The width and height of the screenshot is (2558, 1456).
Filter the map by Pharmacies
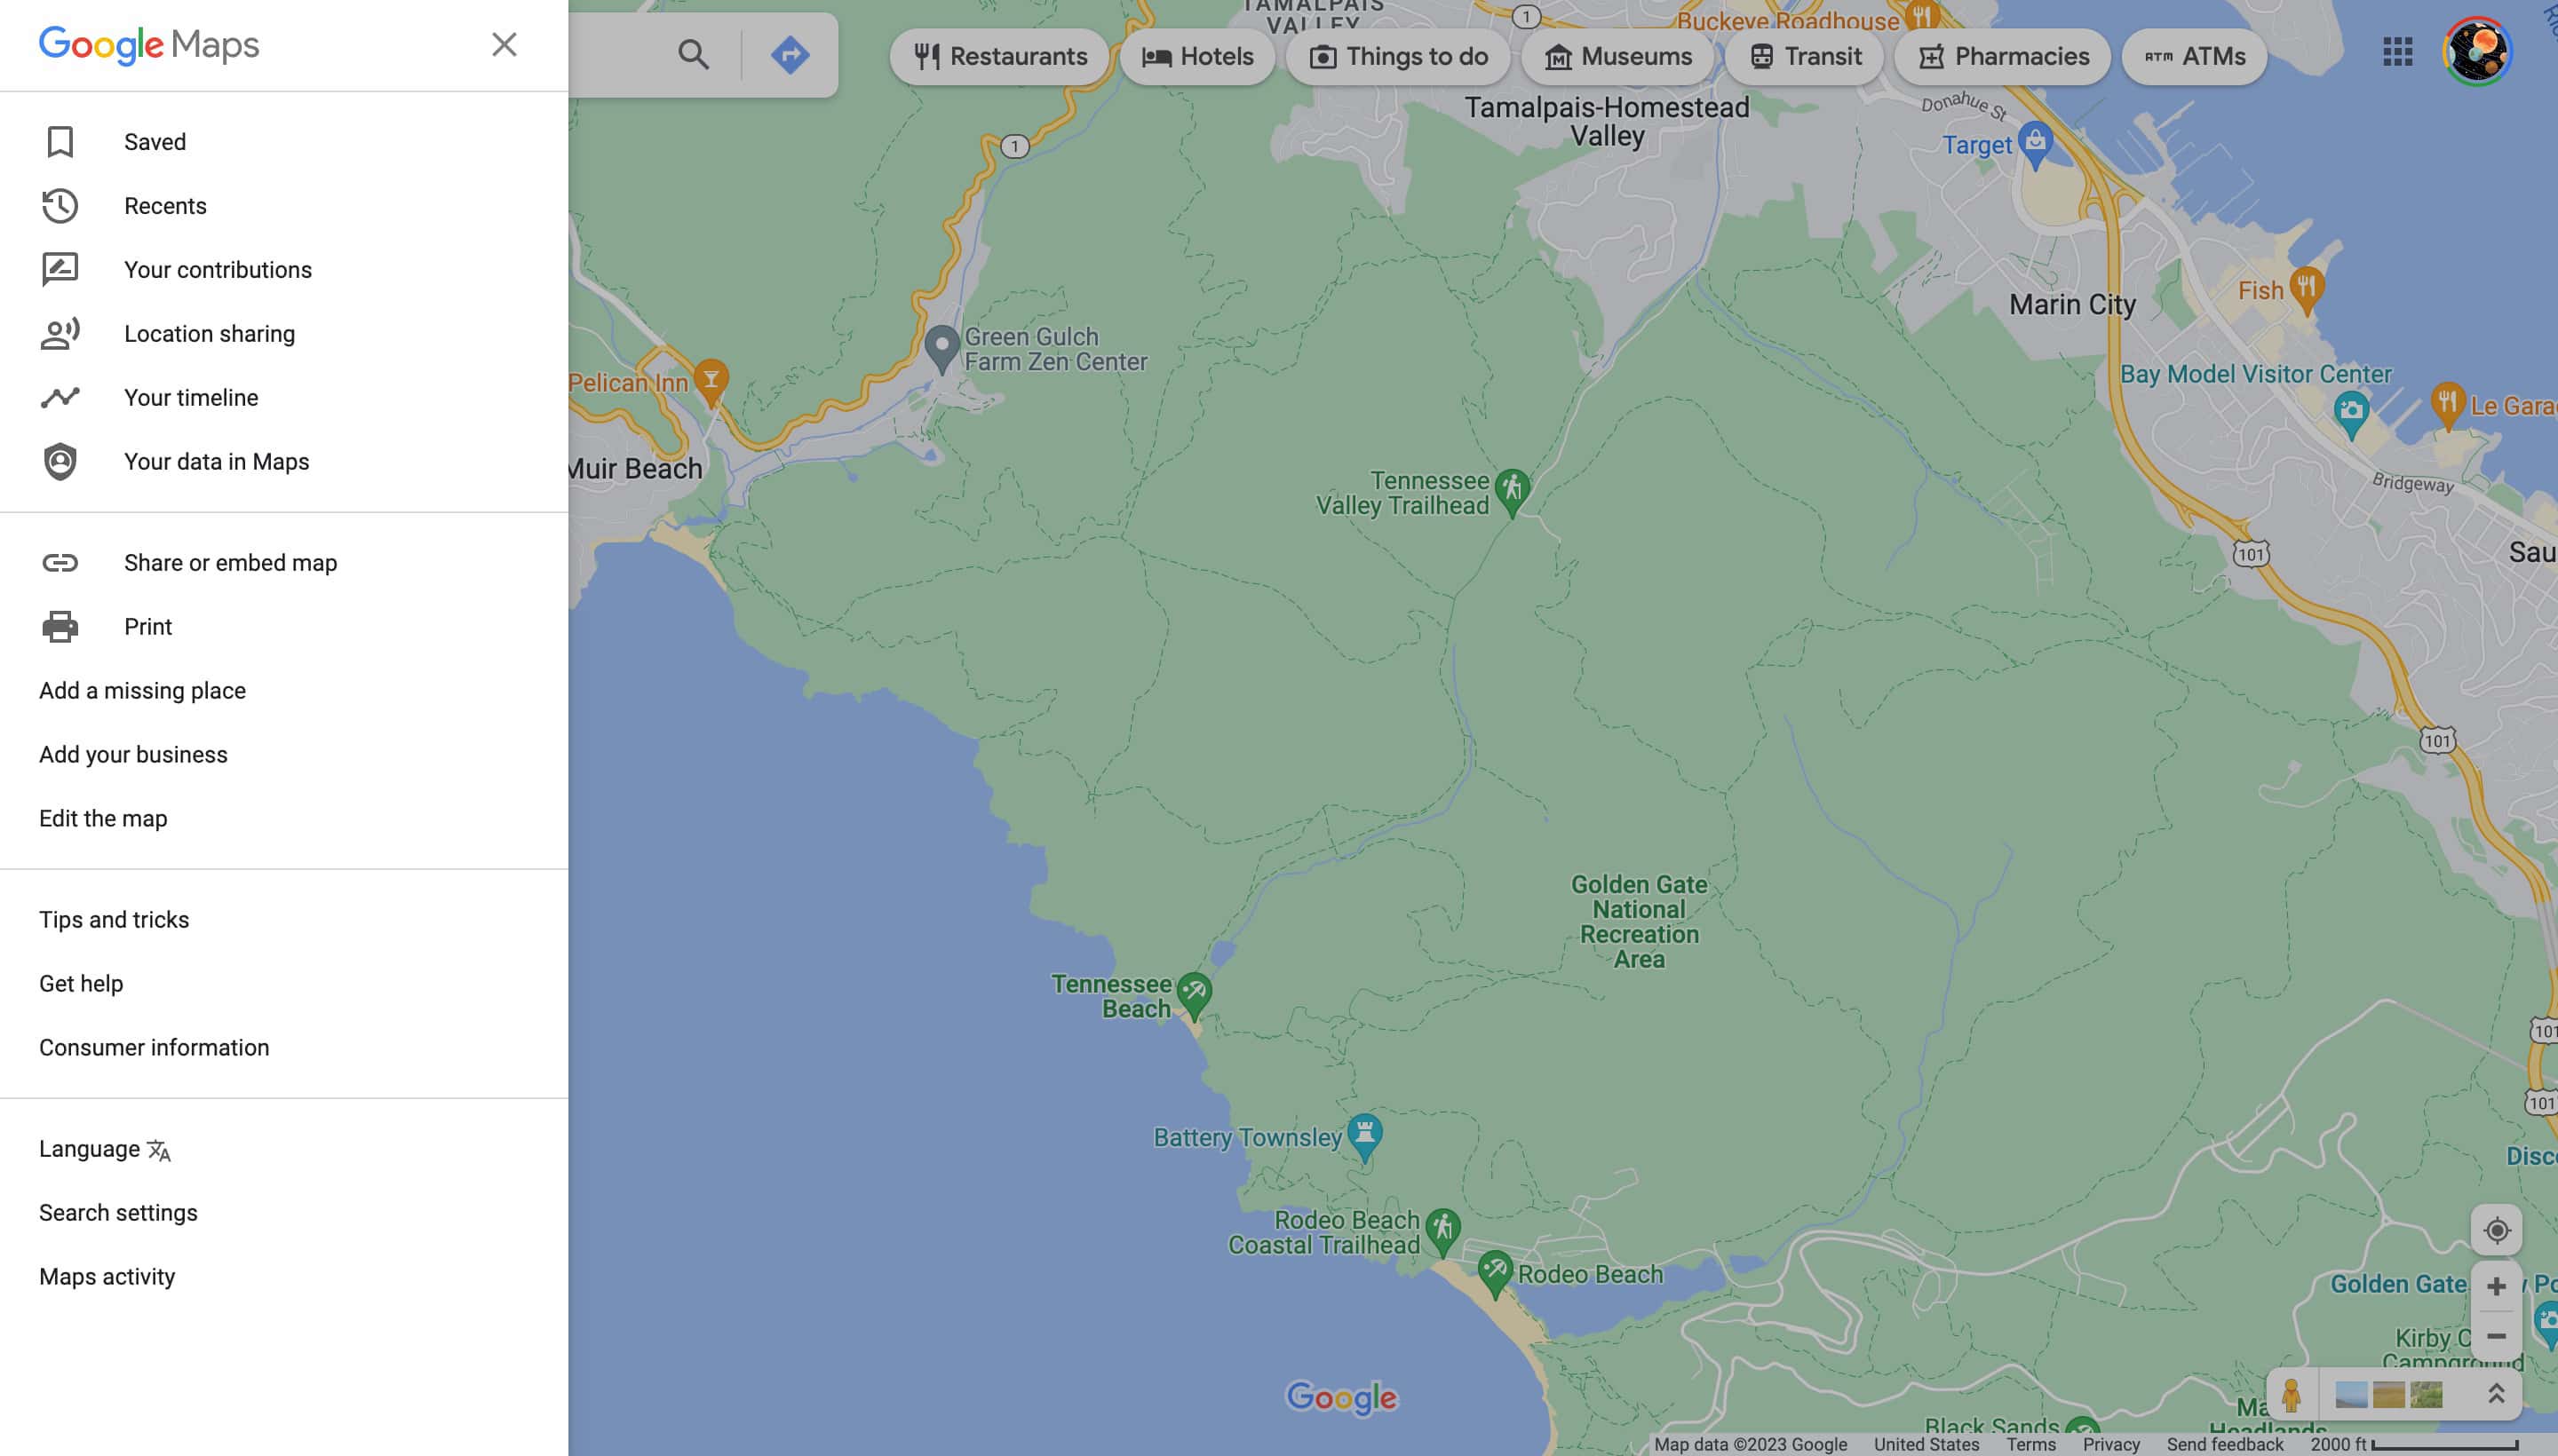(2004, 57)
